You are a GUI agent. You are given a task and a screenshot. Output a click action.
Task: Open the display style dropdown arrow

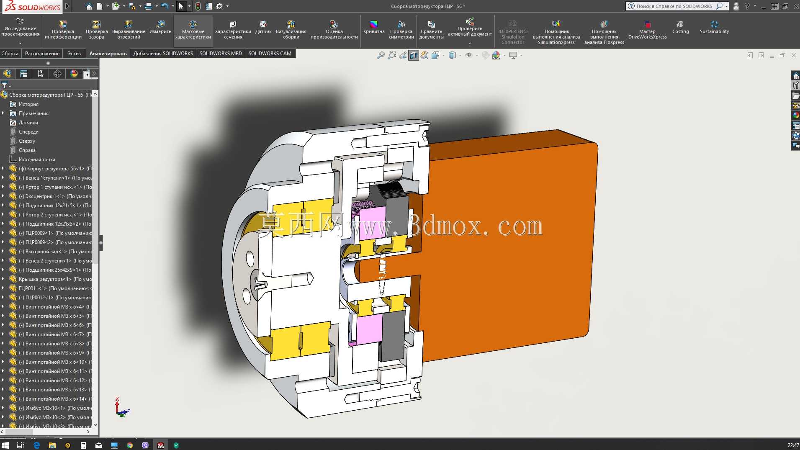click(460, 55)
